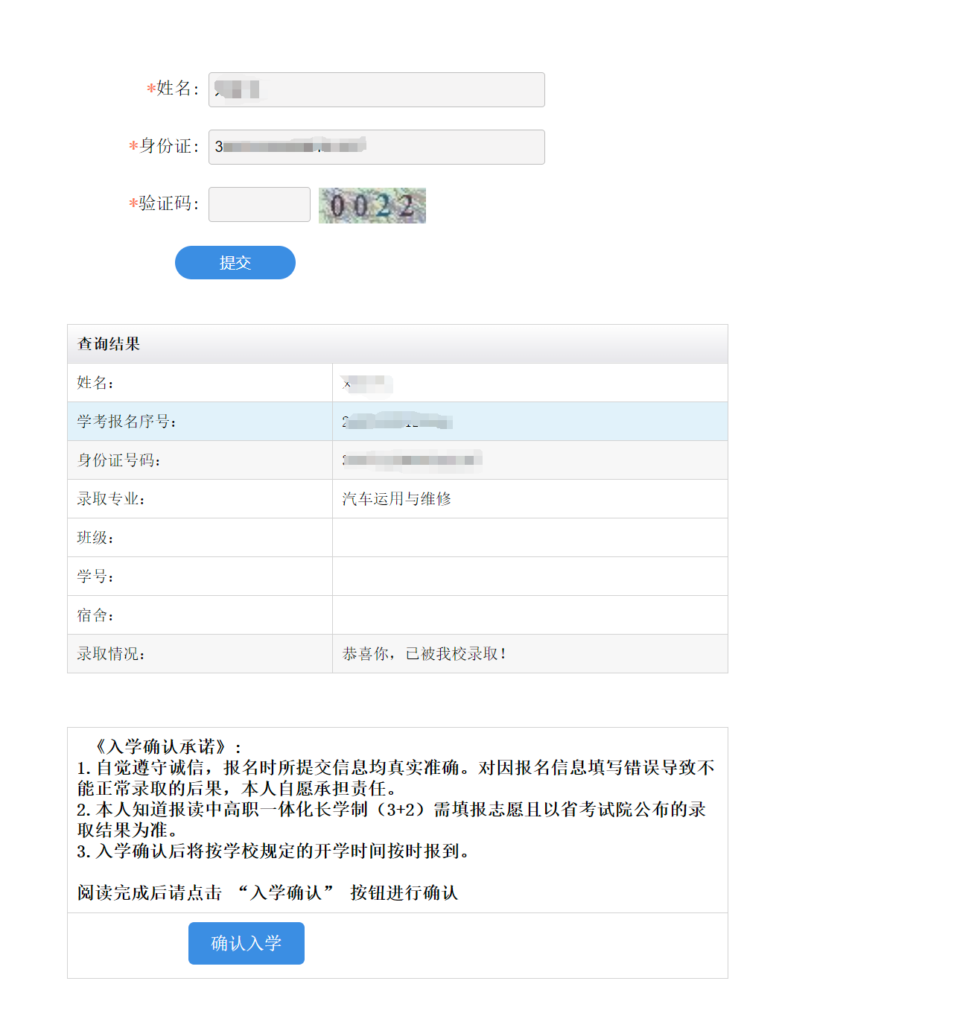Click the 姓名 name input field
Viewport: 957px width, 1019px height.
tap(375, 89)
